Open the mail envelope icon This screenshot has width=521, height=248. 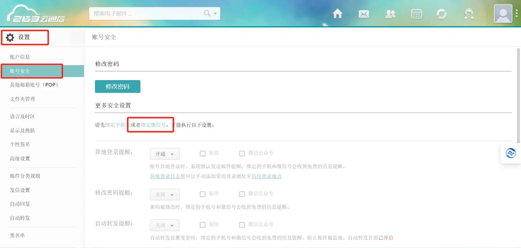tap(364, 14)
